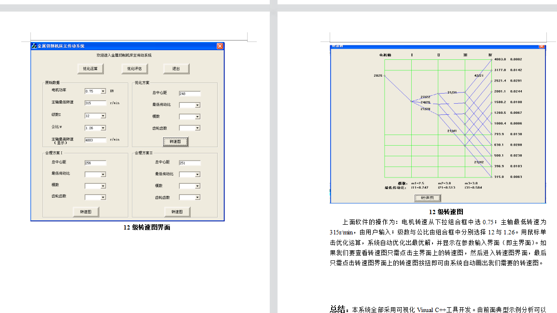This screenshot has height=313, width=557.
Task: Open 最低传动比 dropdown in 合理方案II group
Action: coord(197,174)
